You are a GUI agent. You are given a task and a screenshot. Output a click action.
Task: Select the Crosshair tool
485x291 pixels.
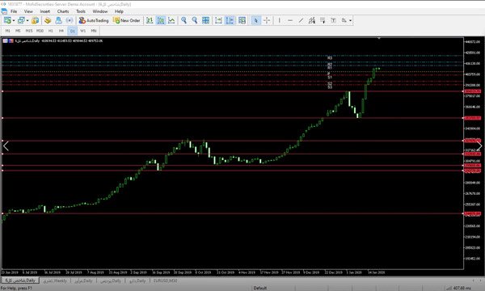pyautogui.click(x=267, y=20)
